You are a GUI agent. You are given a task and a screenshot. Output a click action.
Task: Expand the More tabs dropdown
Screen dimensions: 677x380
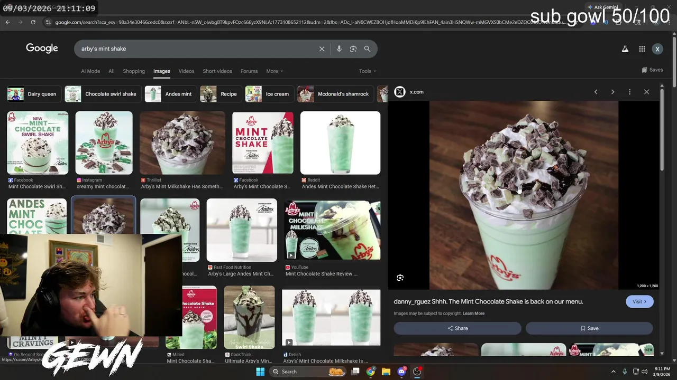275,71
